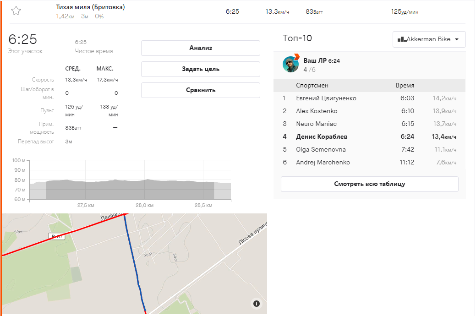Click the Анализ button
The width and height of the screenshot is (476, 316).
tap(200, 48)
